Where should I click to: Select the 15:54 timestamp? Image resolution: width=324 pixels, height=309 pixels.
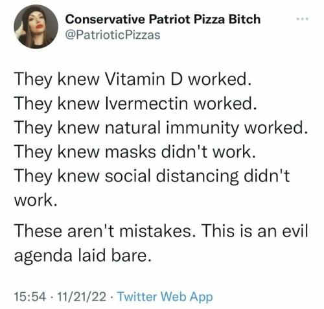[30, 296]
